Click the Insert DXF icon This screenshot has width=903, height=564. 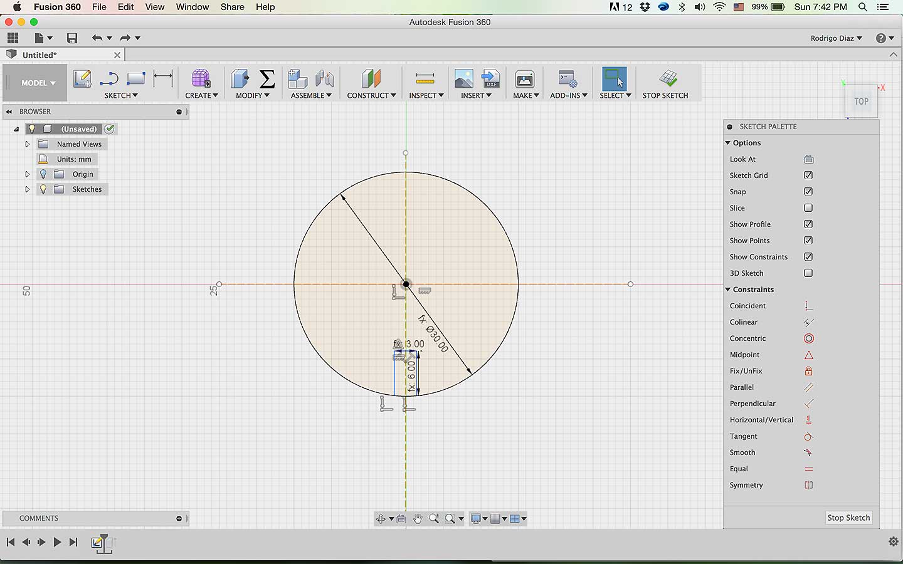[491, 79]
